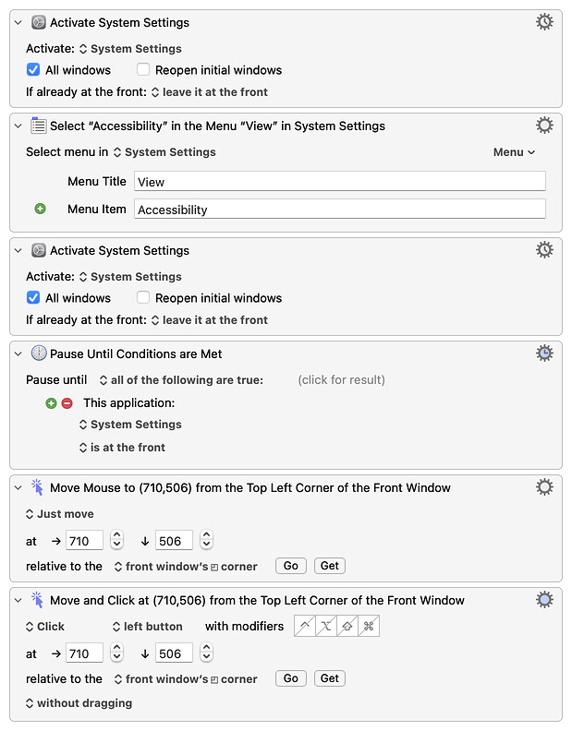Open gear menu of the first Activate System Settings action
Viewport: 572px width, 731px height.
tap(544, 22)
